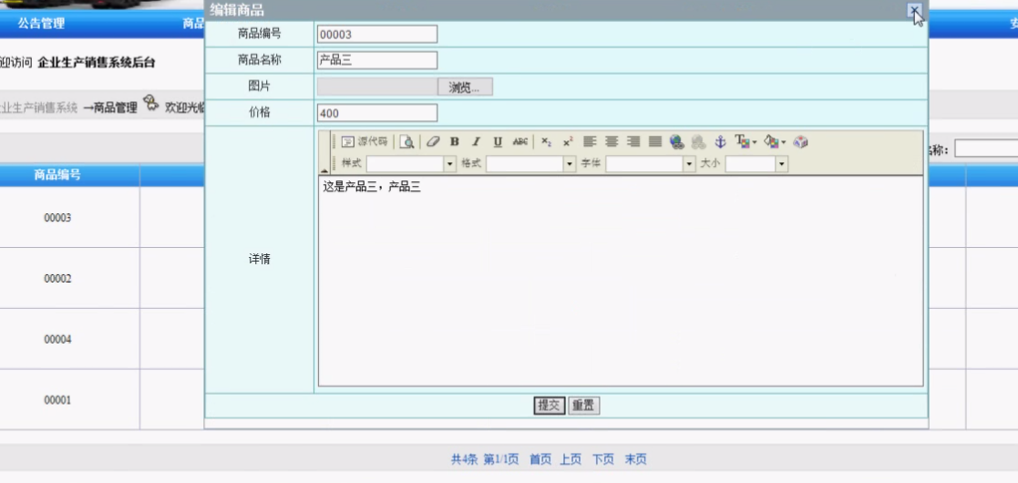Go to 末页 last page

tap(635, 459)
